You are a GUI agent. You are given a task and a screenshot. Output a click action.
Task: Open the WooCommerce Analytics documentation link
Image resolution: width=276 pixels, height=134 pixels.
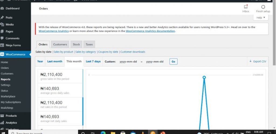[150, 31]
